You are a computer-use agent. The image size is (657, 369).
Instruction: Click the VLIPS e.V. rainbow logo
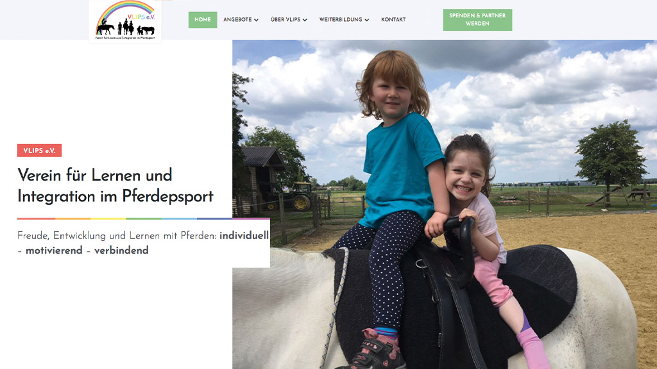click(125, 21)
